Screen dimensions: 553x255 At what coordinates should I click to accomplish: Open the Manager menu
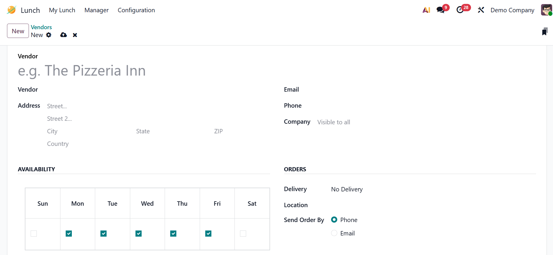coord(96,10)
